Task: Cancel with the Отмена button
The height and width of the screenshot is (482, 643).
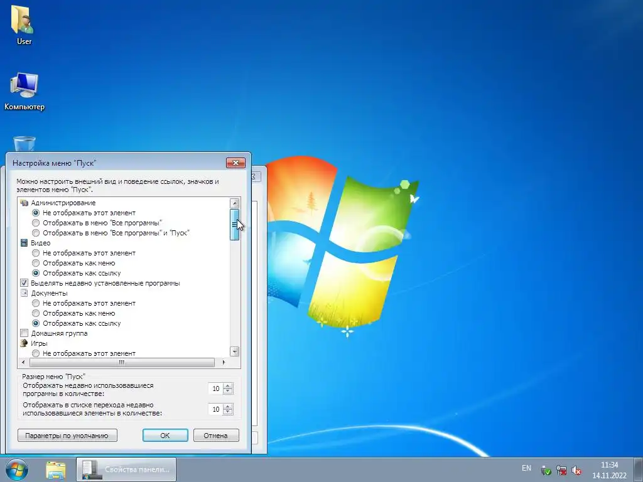Action: point(216,436)
